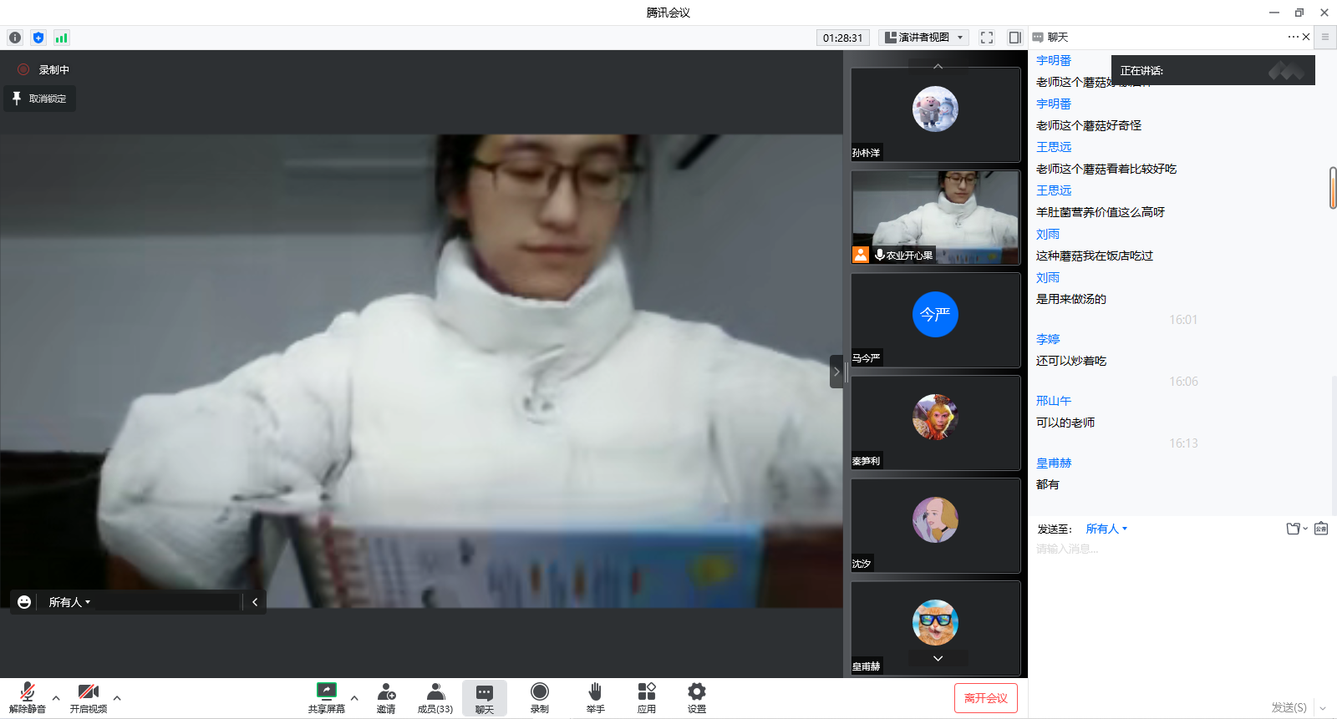Minimize the 腾讯会议 window
Screen dimensions: 1337x719
pyautogui.click(x=1274, y=13)
